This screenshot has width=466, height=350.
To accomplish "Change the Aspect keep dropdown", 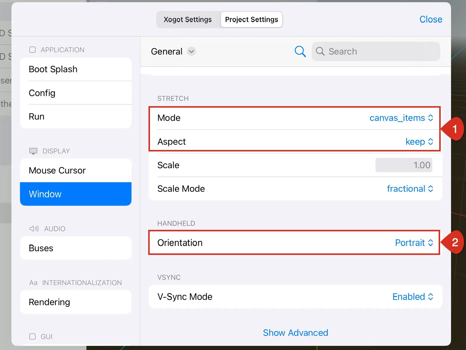I will [419, 142].
